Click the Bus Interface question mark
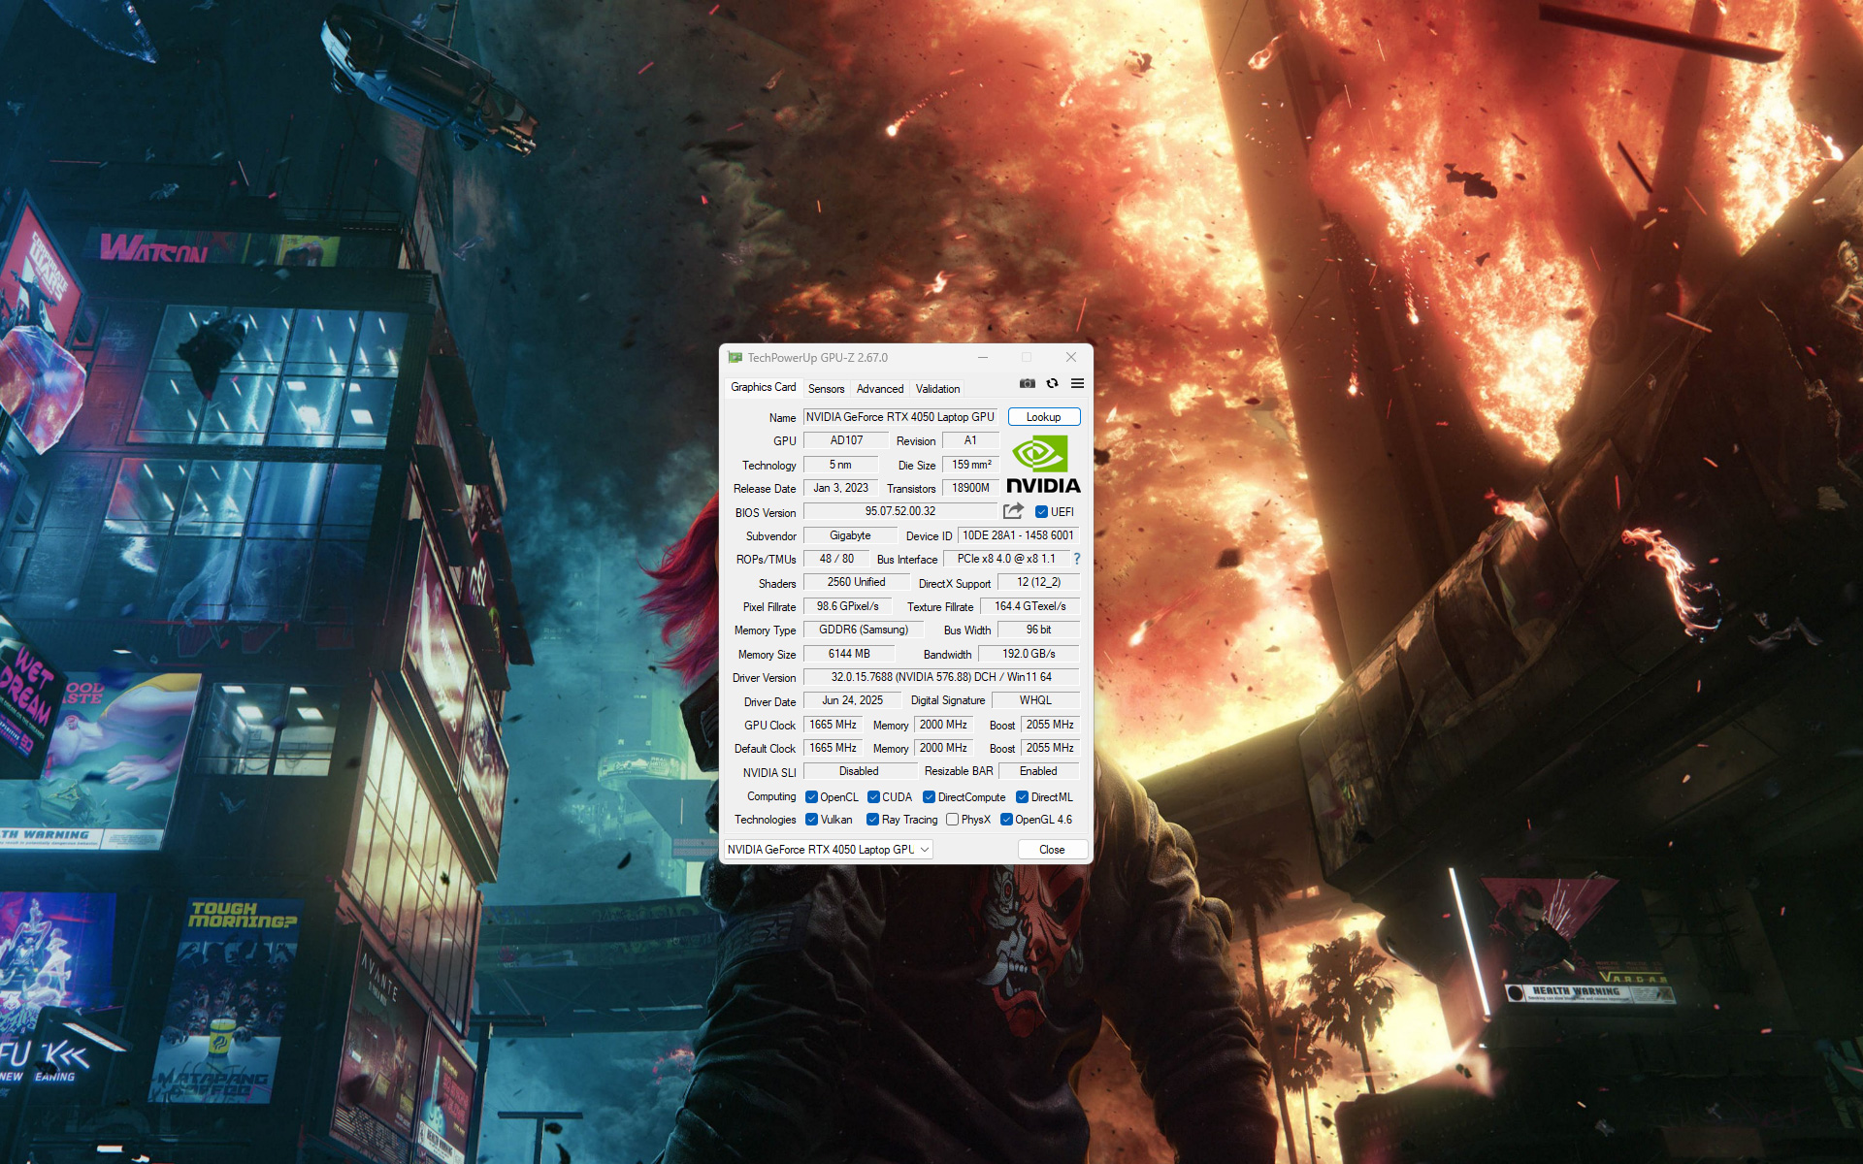Screen dimensions: 1863x1164 coord(1077,559)
